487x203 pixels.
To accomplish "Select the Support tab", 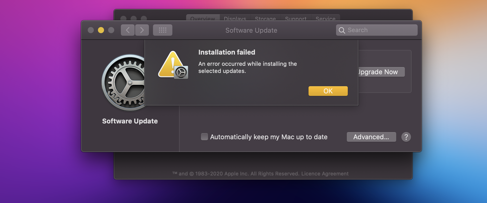I will 296,18.
